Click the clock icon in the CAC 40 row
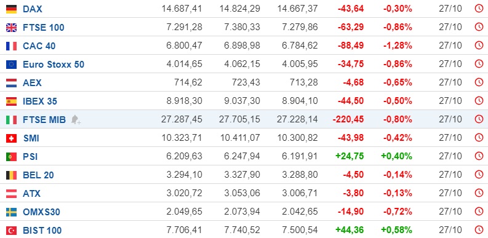488x238 pixels. coord(479,46)
